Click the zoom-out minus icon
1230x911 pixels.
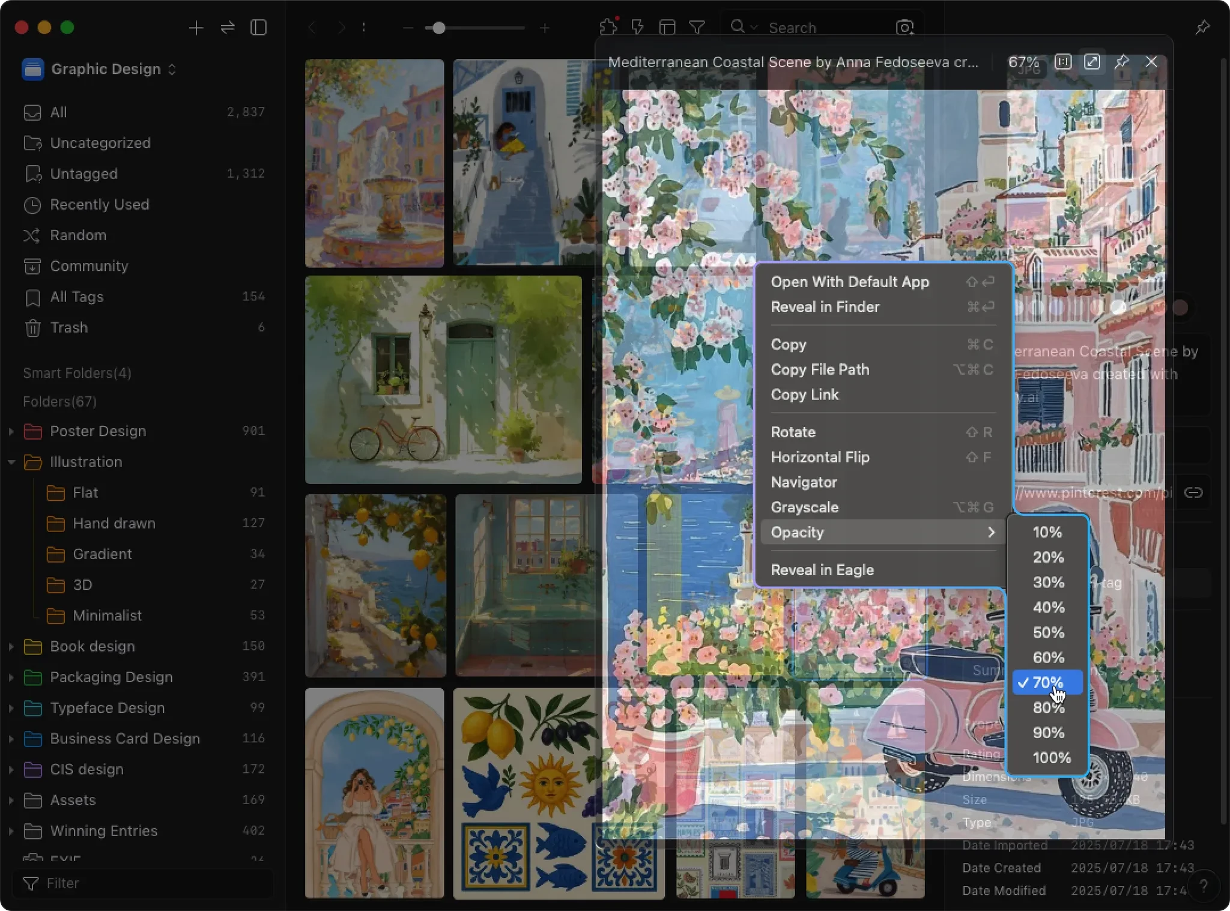tap(408, 28)
